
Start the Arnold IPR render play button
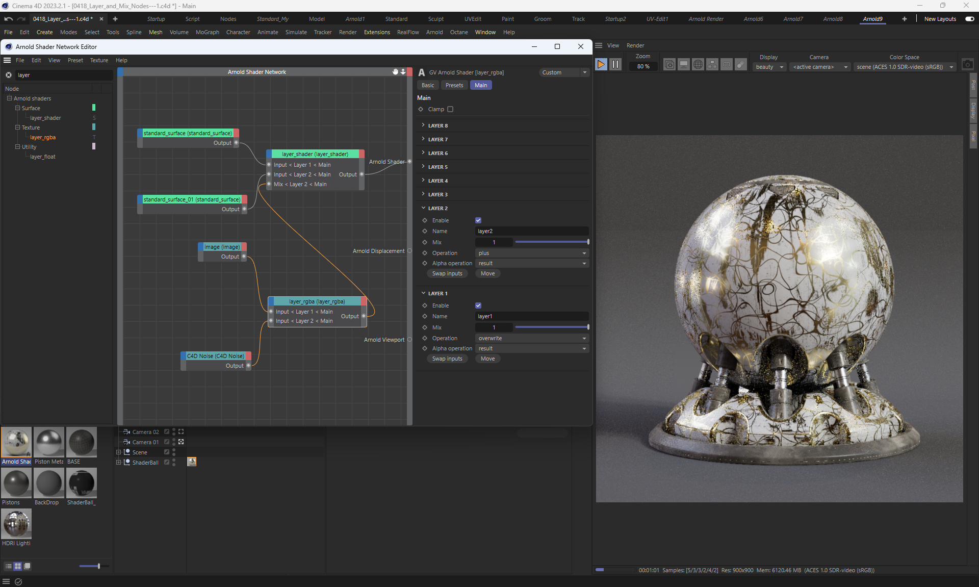[x=601, y=65]
